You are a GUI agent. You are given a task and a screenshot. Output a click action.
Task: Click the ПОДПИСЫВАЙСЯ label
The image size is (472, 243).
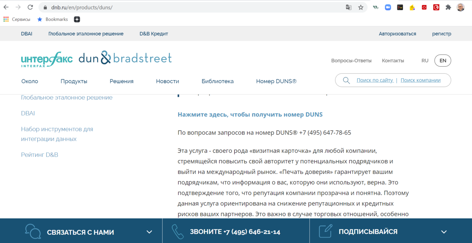[x=368, y=232]
